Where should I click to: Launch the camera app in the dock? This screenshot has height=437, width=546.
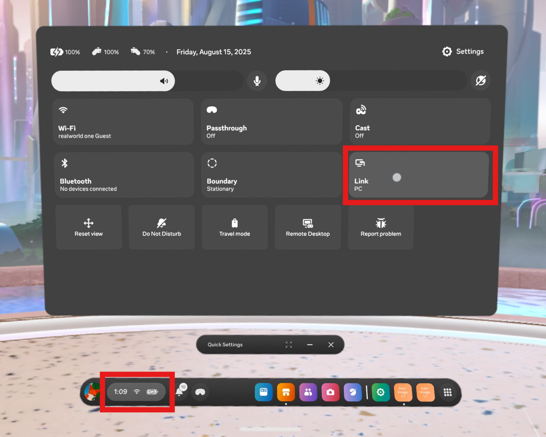331,392
